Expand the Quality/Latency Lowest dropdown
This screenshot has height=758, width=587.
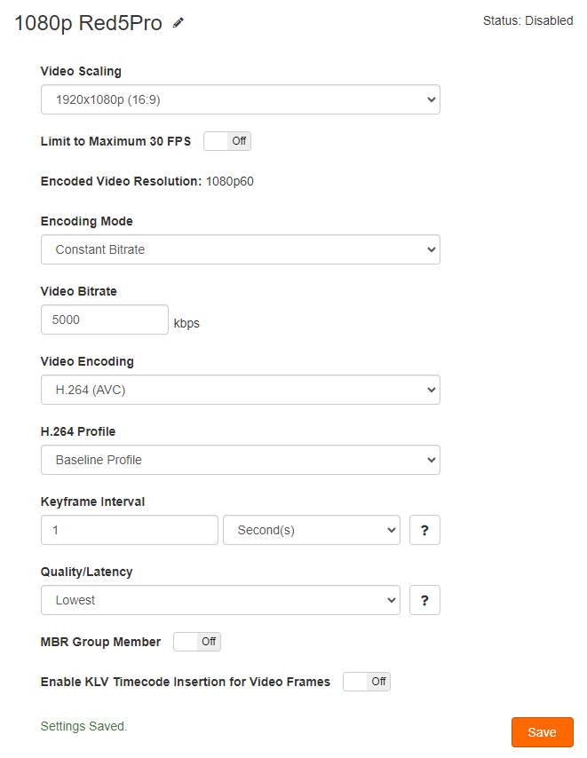220,600
